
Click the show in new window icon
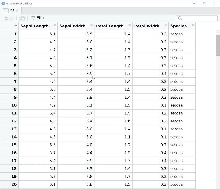tap(22, 18)
